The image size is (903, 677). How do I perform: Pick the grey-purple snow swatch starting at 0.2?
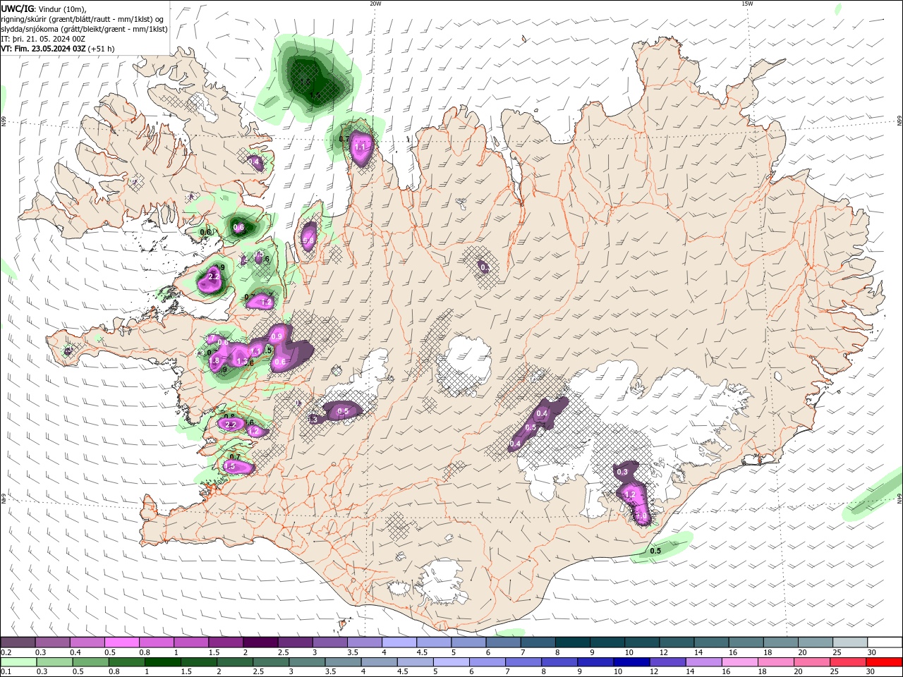18,642
